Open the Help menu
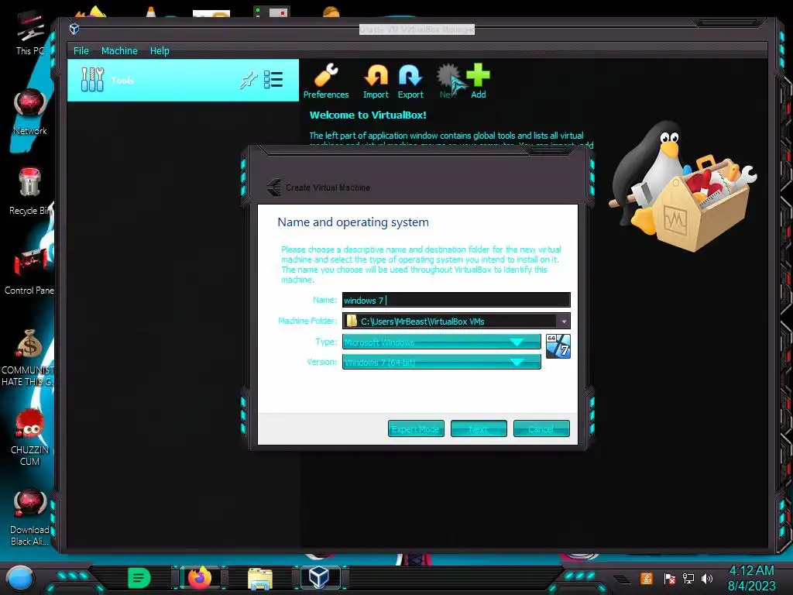Screen dimensions: 793x595 (x=160, y=50)
